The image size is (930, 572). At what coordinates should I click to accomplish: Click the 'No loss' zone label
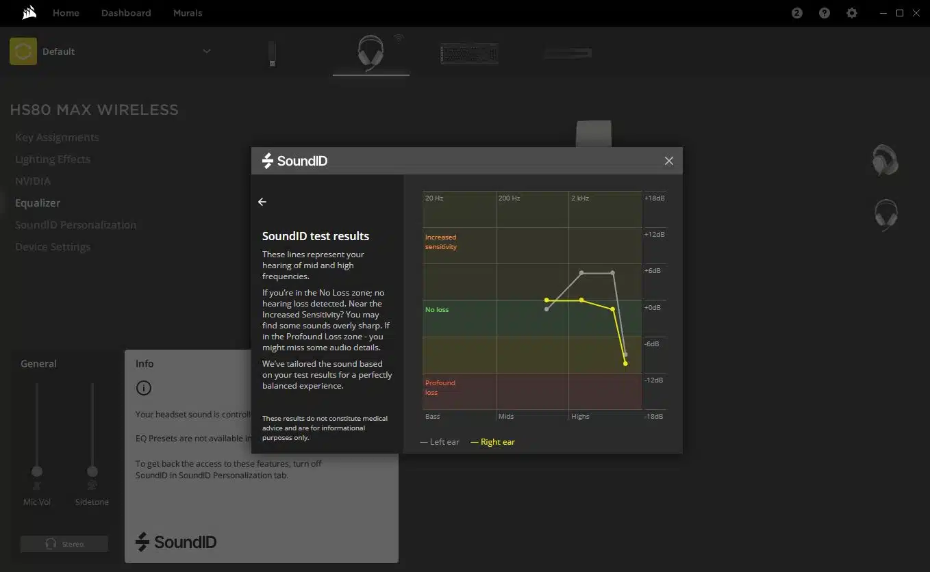click(x=437, y=310)
